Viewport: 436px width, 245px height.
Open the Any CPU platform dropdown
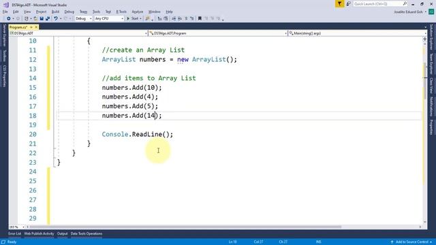[109, 18]
